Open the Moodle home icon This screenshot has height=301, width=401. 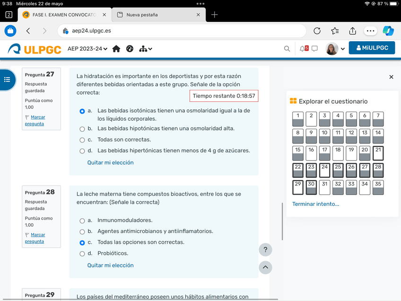point(116,49)
